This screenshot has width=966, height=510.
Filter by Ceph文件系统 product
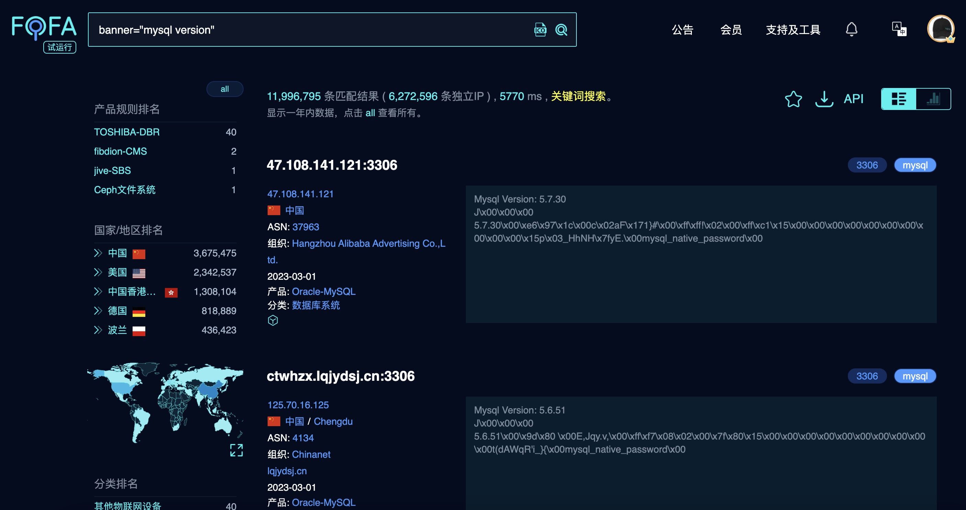pyautogui.click(x=124, y=189)
